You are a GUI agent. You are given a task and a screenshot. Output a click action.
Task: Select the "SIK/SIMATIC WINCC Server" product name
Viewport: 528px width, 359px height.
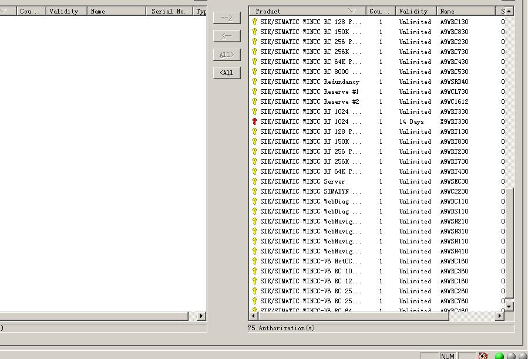click(302, 181)
